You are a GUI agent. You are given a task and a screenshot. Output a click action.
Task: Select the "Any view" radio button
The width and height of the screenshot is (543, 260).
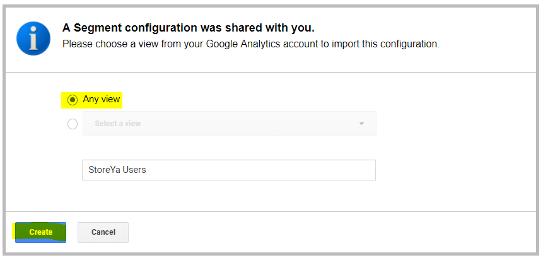[73, 100]
